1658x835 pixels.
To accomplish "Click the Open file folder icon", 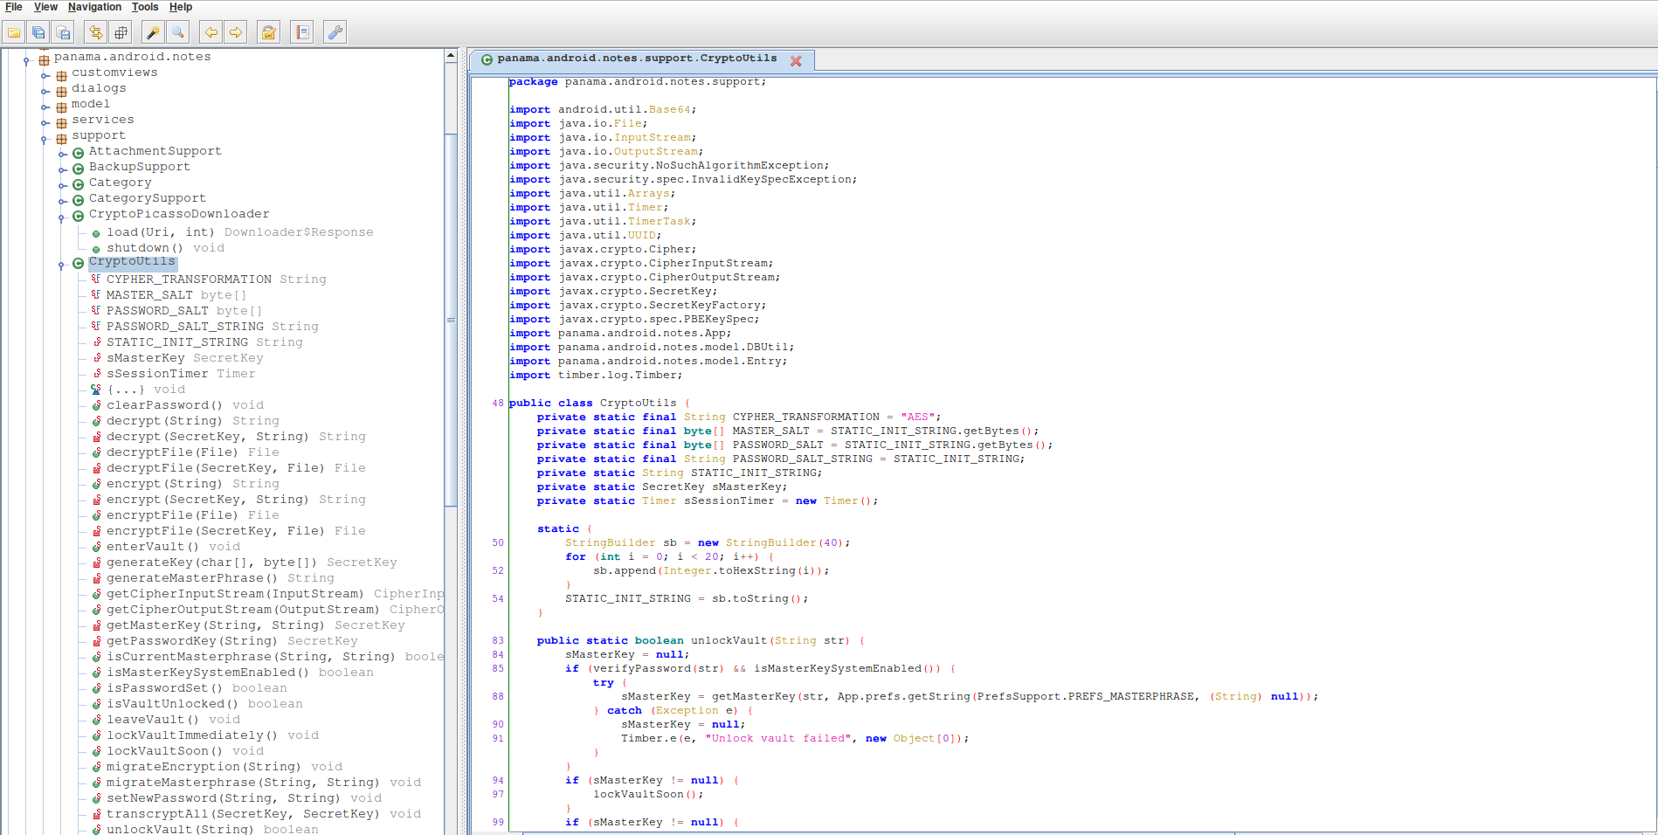I will click(14, 33).
